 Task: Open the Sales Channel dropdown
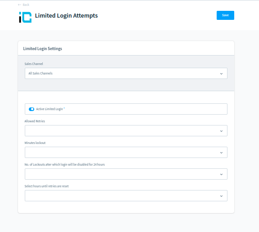coord(126,73)
